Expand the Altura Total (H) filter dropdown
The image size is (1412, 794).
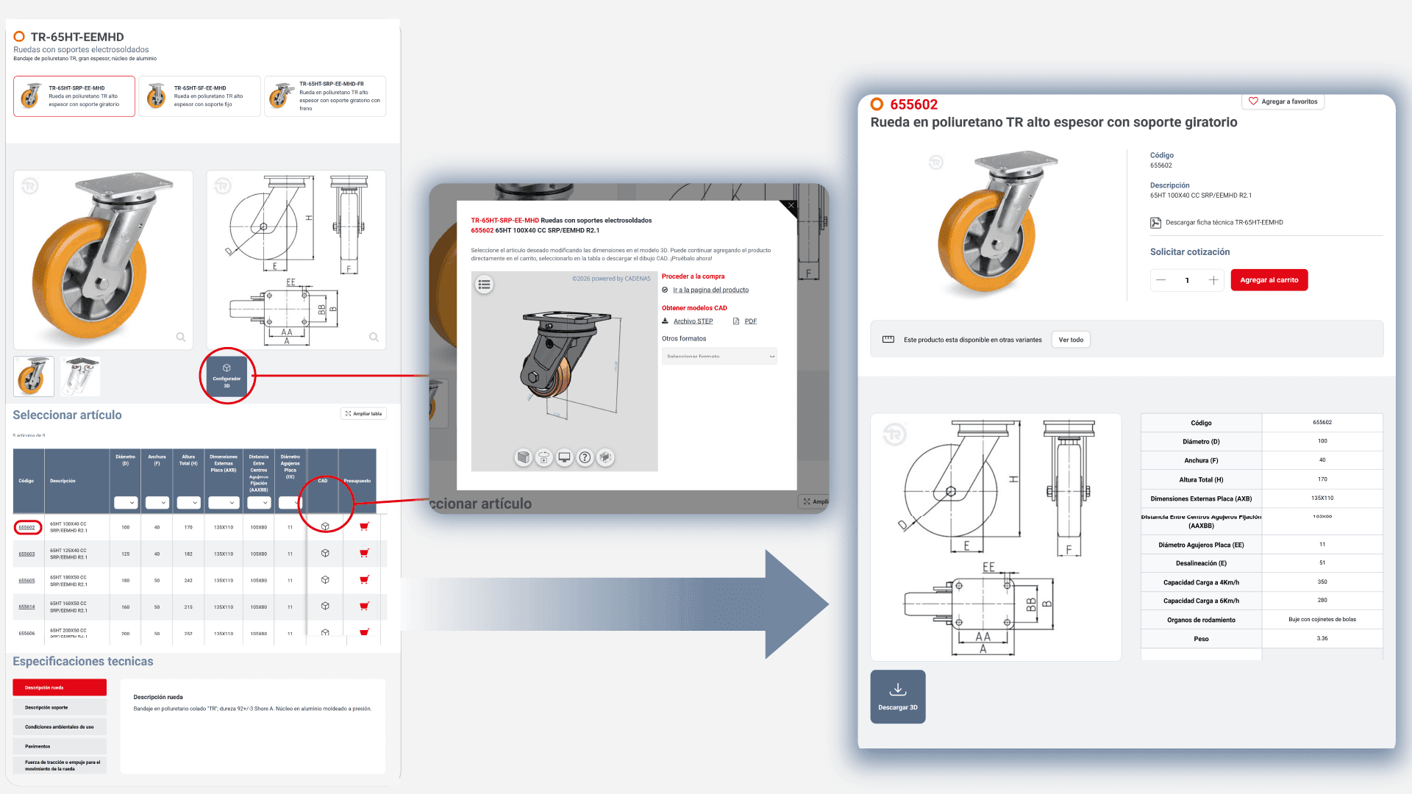click(188, 503)
